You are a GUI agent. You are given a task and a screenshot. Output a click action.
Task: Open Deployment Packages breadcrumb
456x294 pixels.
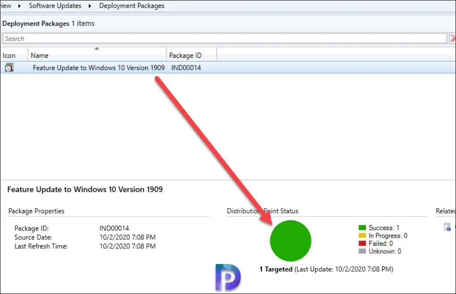coord(132,5)
